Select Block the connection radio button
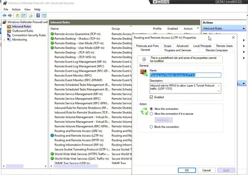Viewport: 248px width, 175px height. coord(152,127)
